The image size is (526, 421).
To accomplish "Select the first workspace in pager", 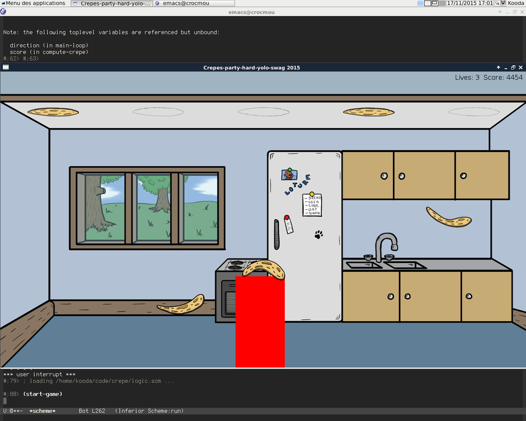I will coord(420,3).
